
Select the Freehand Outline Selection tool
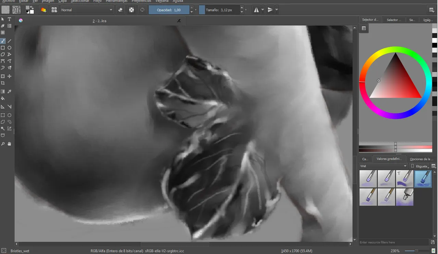(x=10, y=122)
